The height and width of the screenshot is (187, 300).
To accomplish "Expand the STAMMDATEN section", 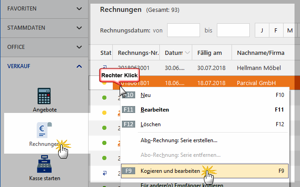I will (44, 28).
